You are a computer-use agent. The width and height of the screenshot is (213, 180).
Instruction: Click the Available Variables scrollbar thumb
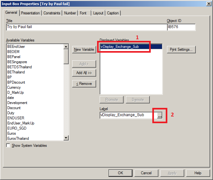(x=66, y=56)
